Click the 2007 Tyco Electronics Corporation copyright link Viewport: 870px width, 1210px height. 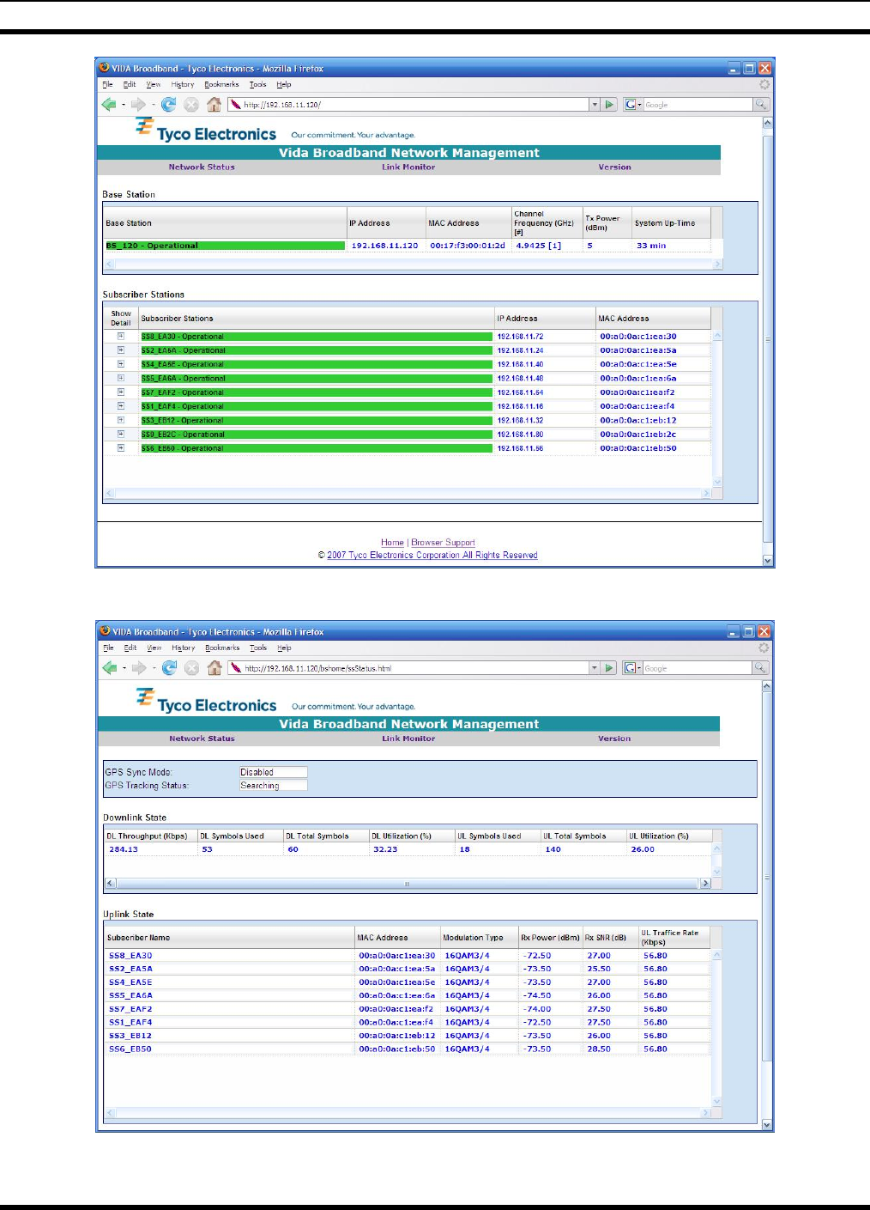click(432, 556)
